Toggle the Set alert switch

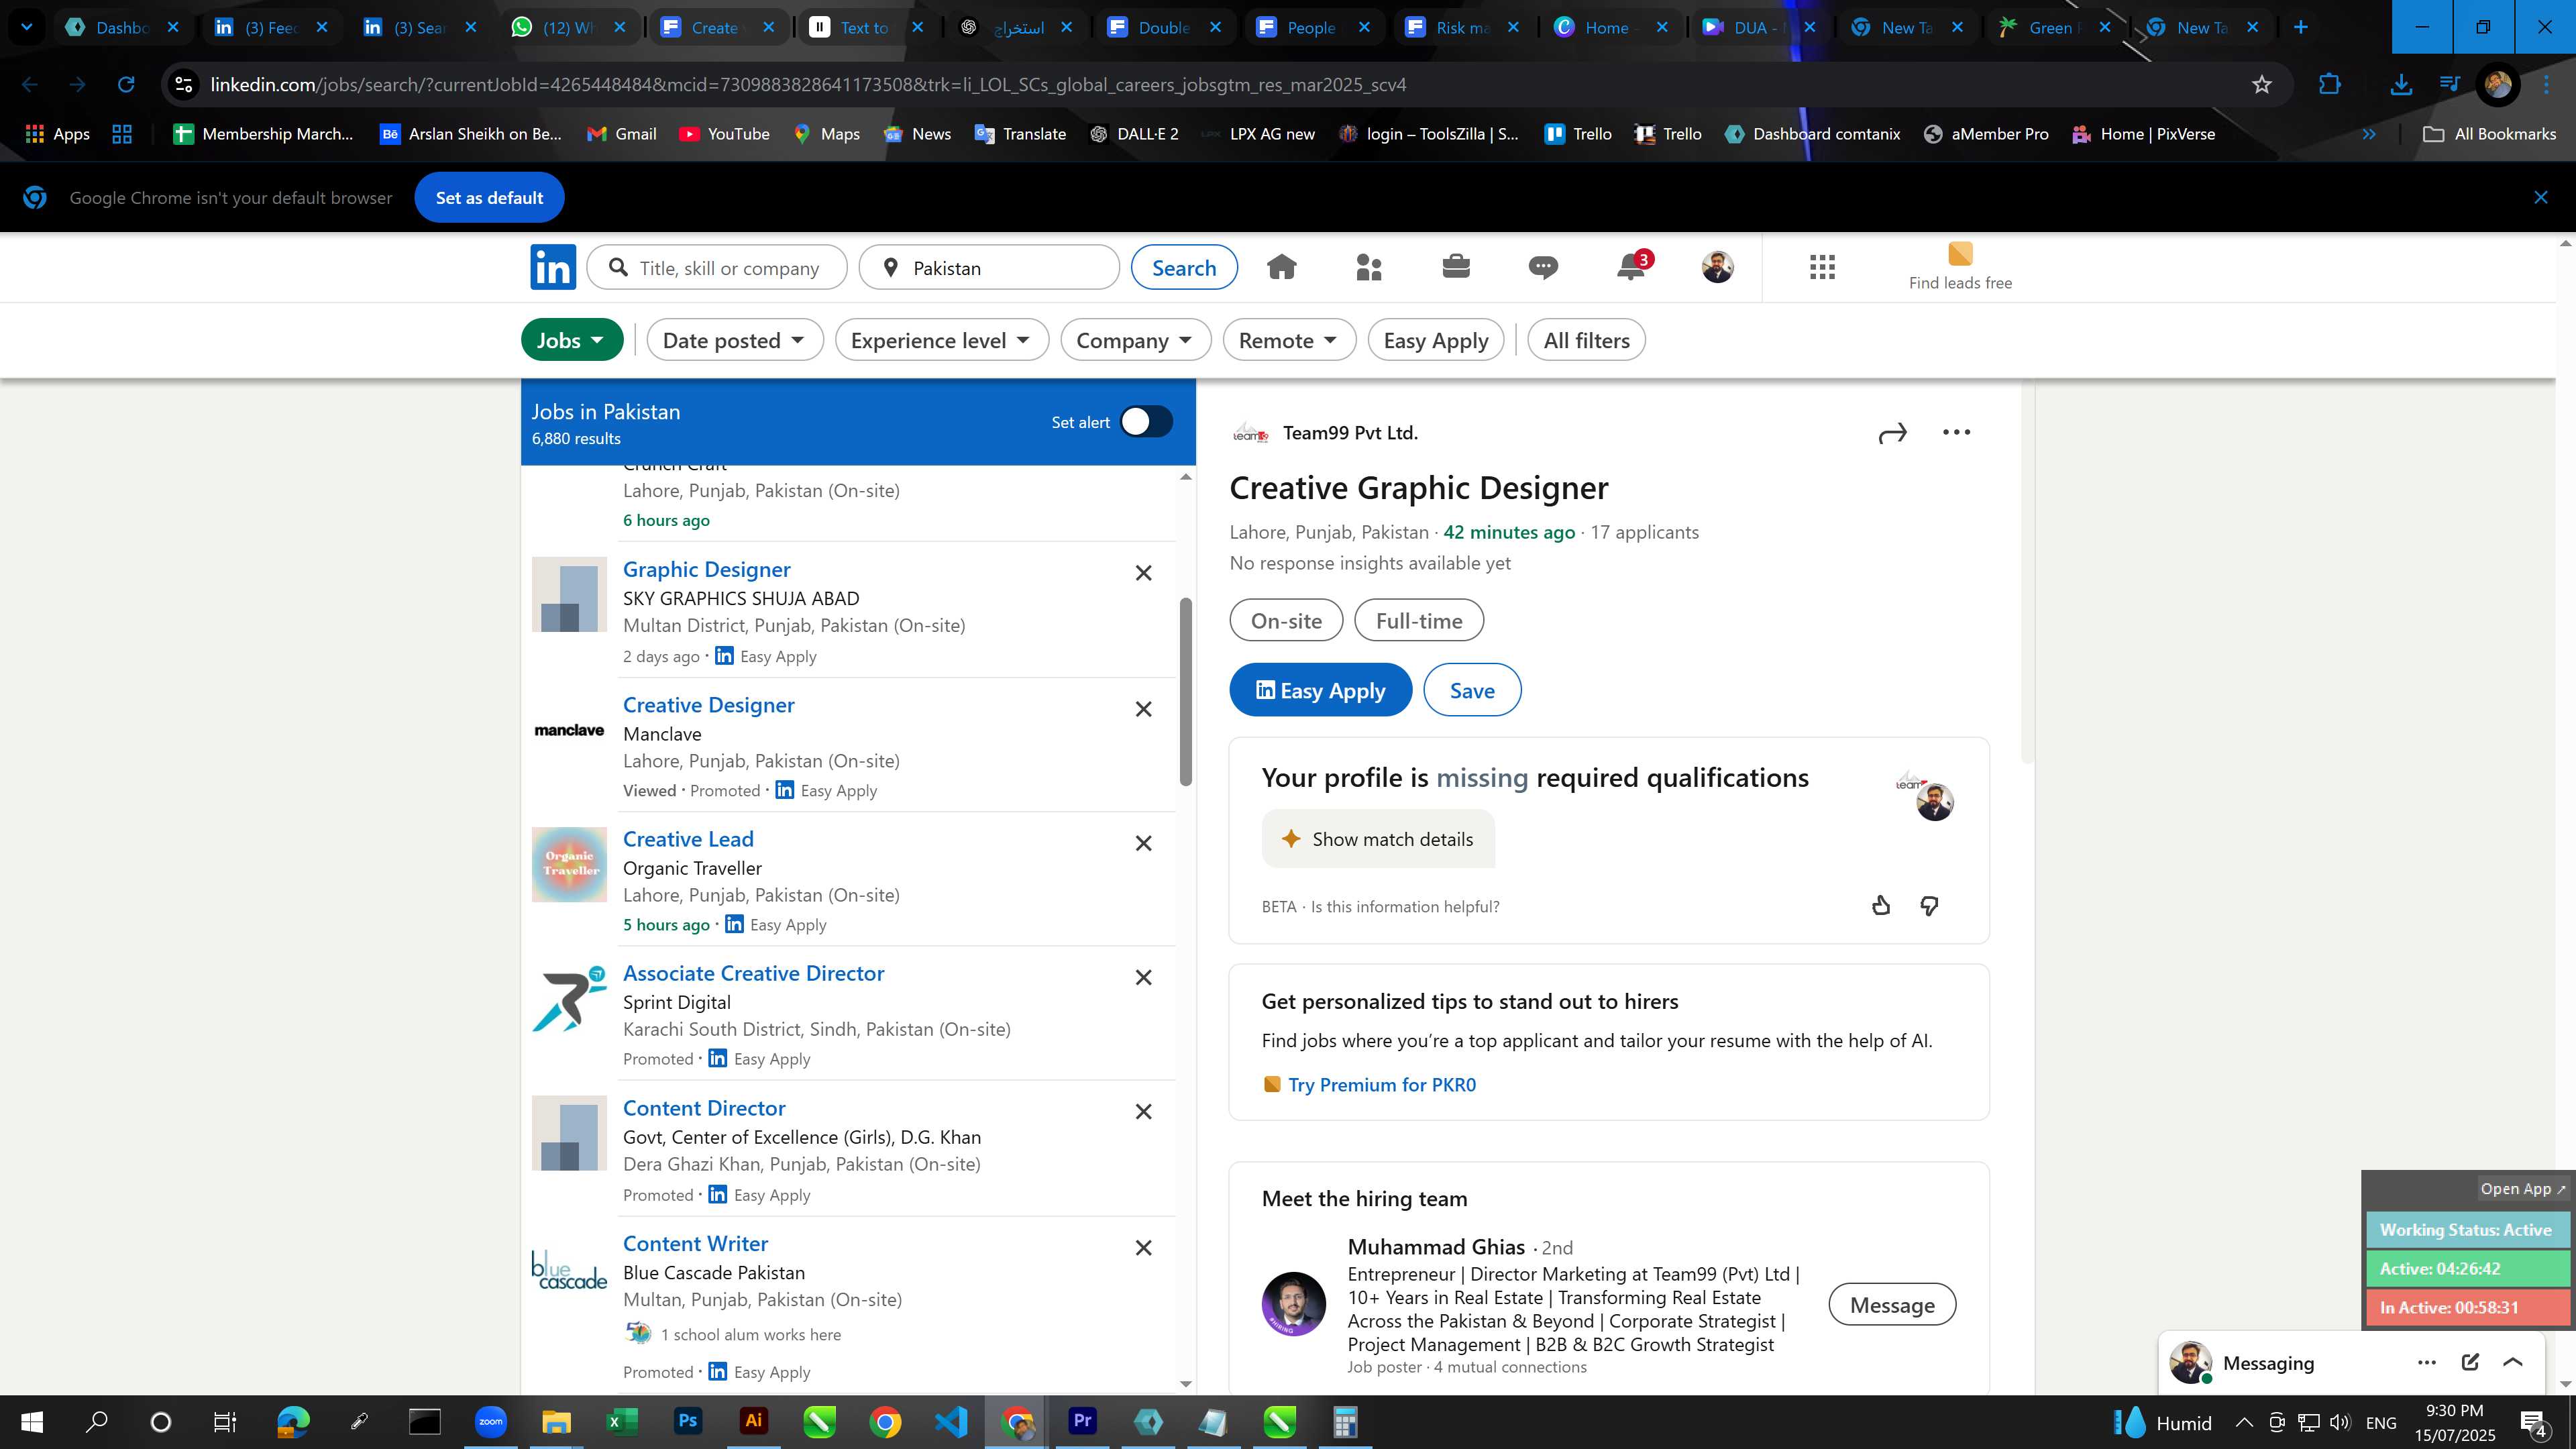(x=1146, y=422)
